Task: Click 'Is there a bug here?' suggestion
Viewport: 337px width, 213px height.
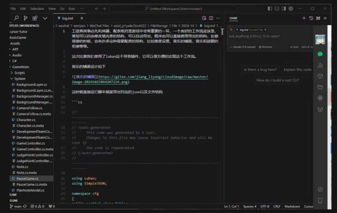Action: click(261, 70)
